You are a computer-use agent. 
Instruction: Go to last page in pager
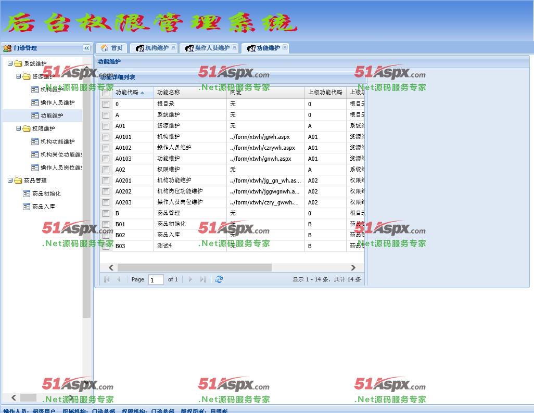[203, 279]
